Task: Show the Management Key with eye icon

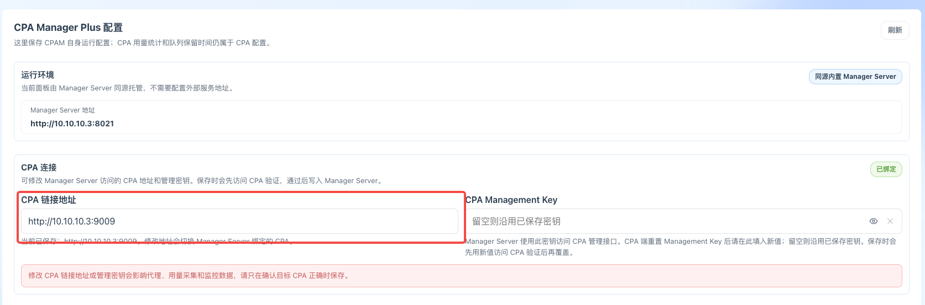Action: point(874,221)
